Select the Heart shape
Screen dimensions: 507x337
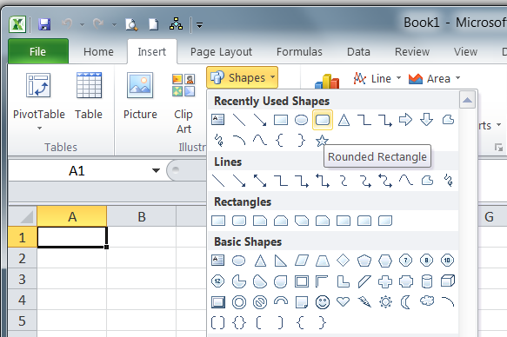(343, 301)
